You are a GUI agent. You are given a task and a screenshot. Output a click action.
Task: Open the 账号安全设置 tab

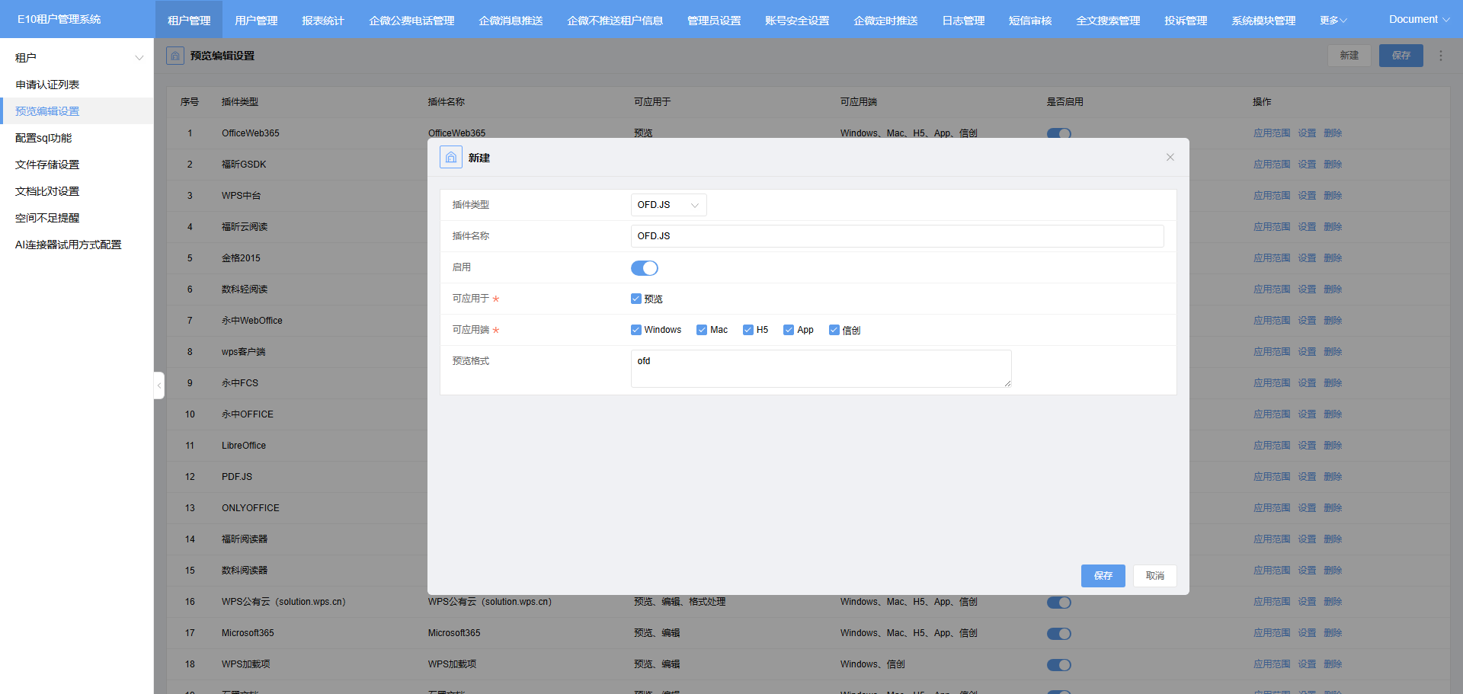[797, 21]
